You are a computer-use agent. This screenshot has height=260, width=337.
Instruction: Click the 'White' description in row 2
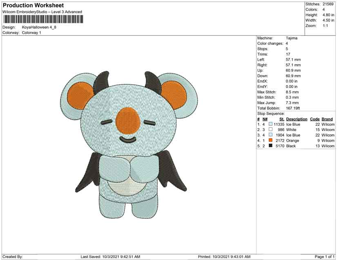click(x=291, y=130)
